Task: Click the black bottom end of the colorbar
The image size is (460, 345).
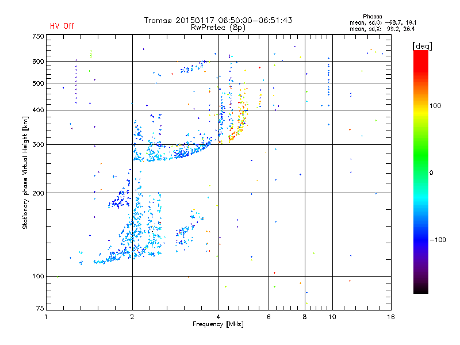Action: tap(421, 289)
